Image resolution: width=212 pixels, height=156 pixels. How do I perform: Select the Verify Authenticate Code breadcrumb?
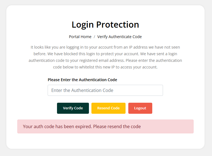click(119, 37)
